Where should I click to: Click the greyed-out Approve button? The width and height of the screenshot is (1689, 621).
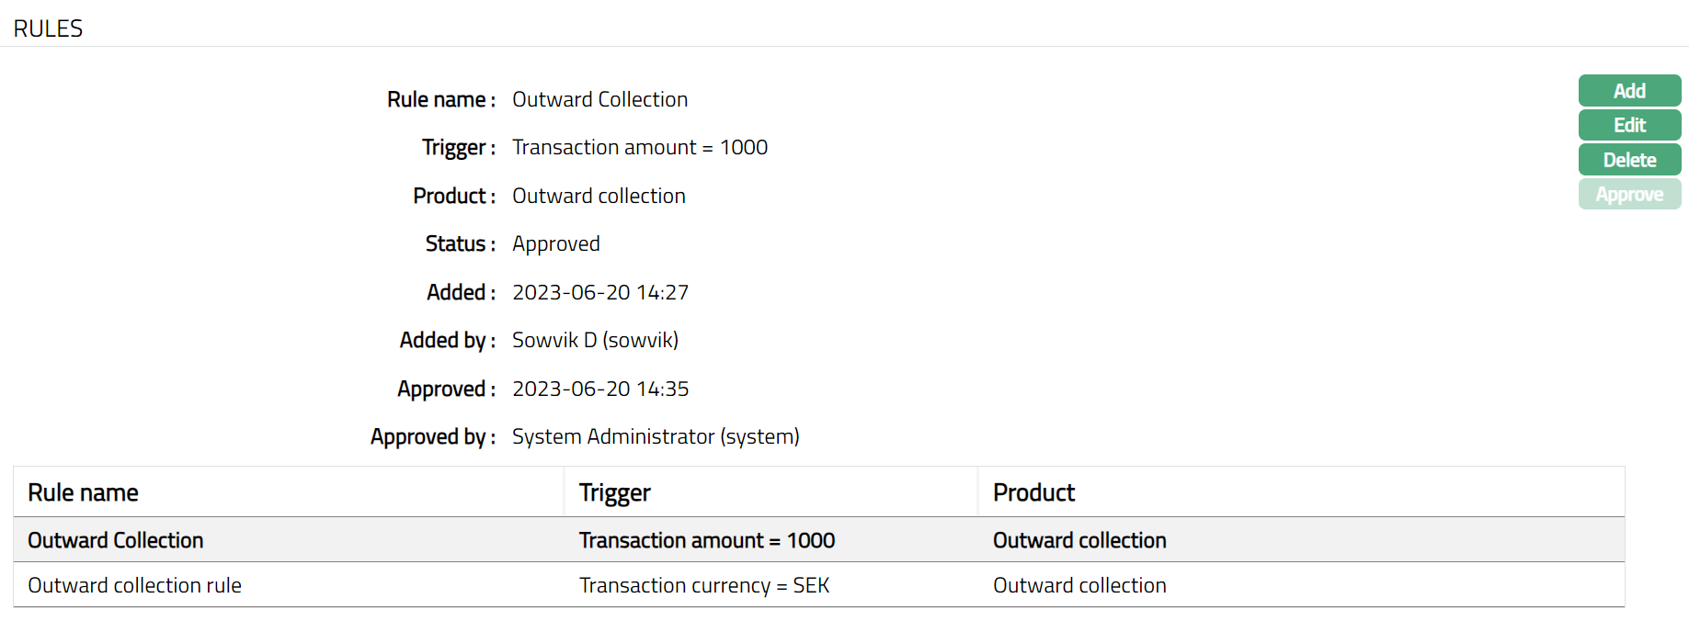(x=1628, y=195)
